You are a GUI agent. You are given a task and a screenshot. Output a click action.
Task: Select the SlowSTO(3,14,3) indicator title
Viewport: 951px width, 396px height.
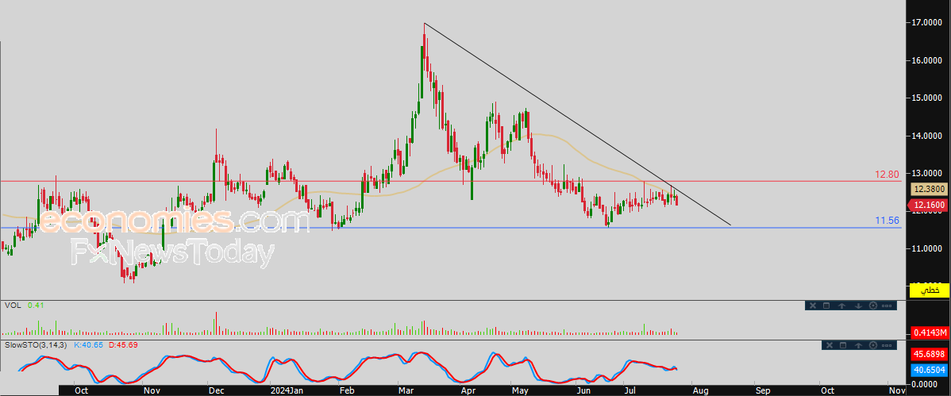pos(37,344)
